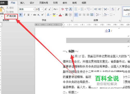Apply Distributed alignment
130x94 pixels.
coord(92,15)
